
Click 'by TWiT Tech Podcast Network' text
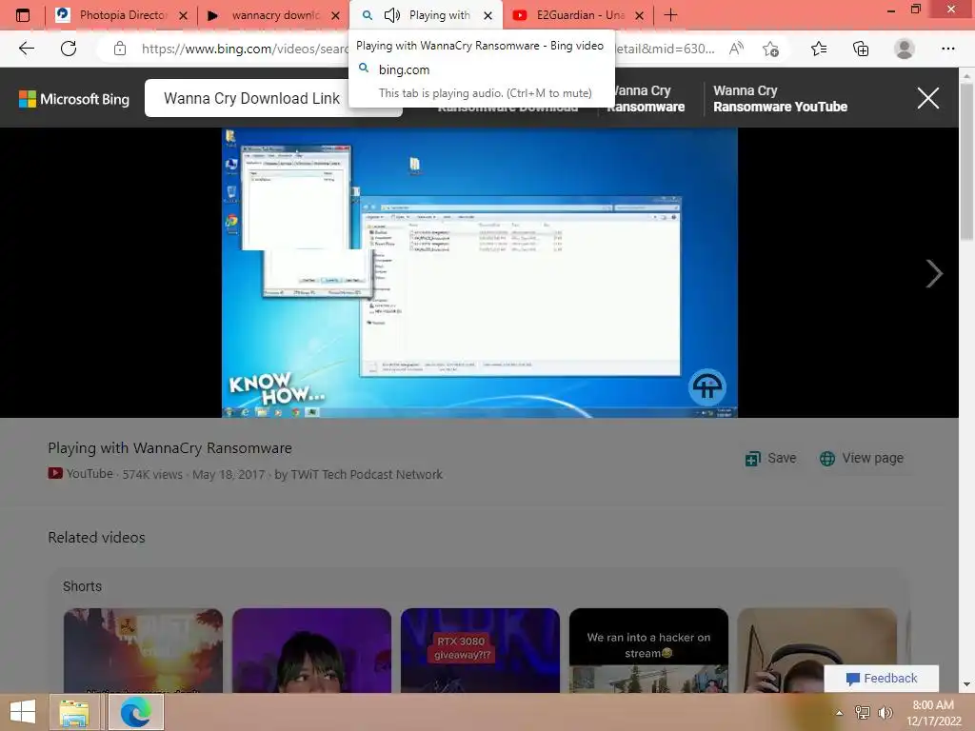click(359, 474)
